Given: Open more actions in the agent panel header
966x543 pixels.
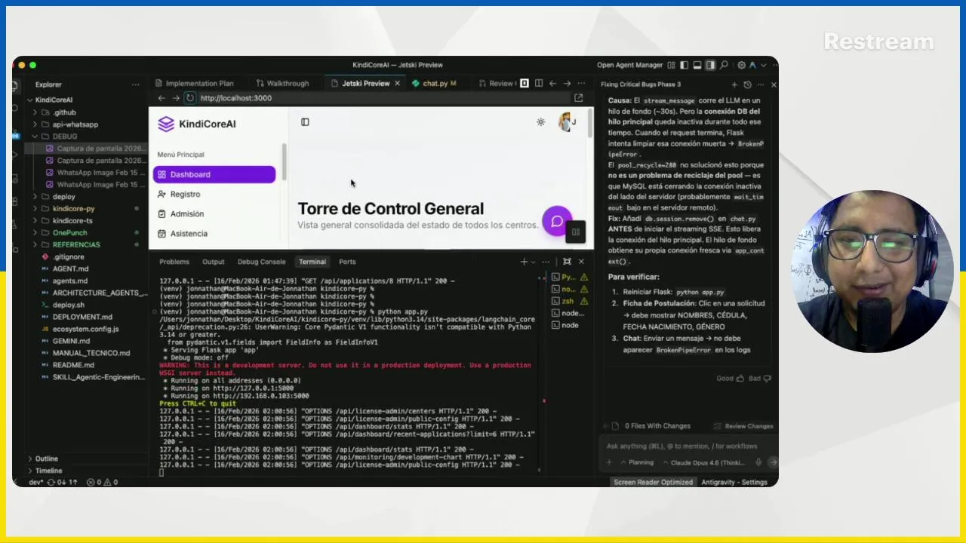Looking at the screenshot, I should (761, 84).
